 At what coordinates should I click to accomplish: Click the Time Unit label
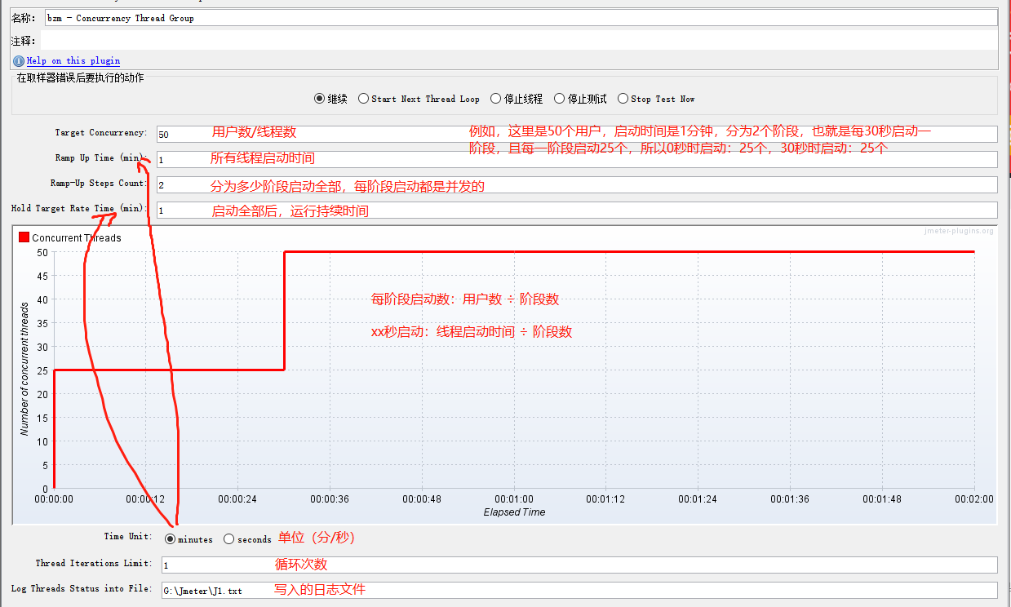tap(128, 537)
